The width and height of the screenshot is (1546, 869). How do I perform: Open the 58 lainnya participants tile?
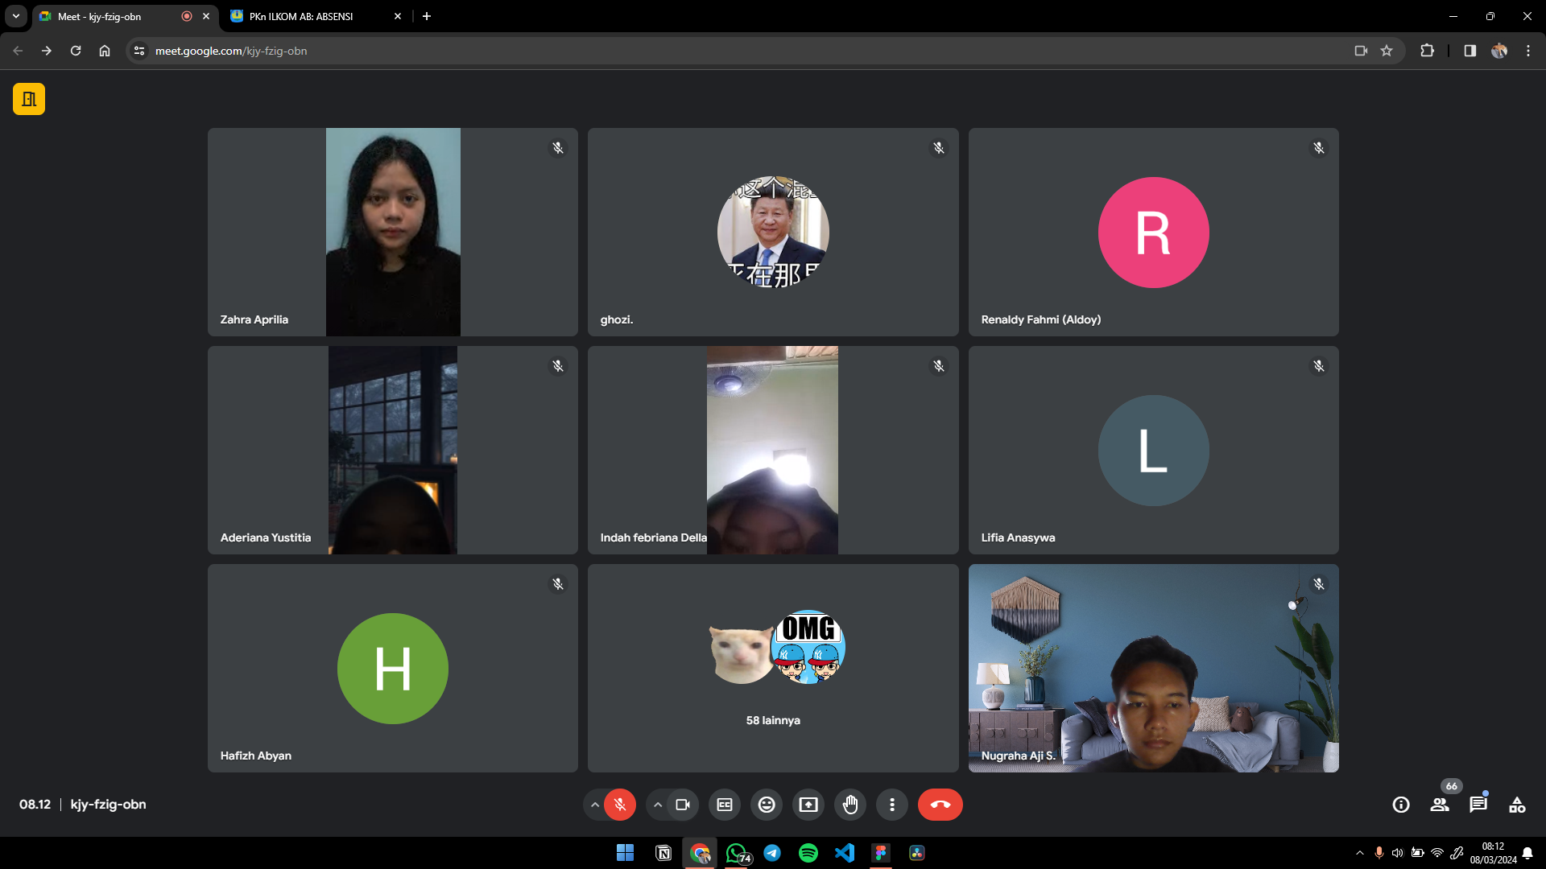(x=773, y=668)
